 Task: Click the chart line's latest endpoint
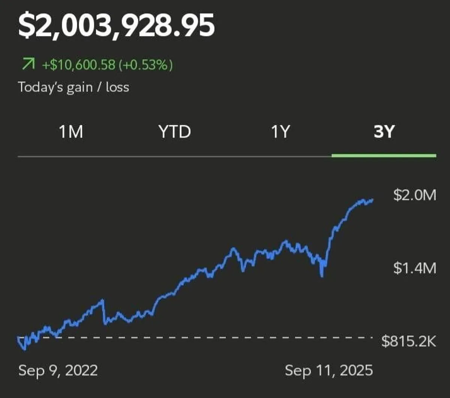(372, 200)
